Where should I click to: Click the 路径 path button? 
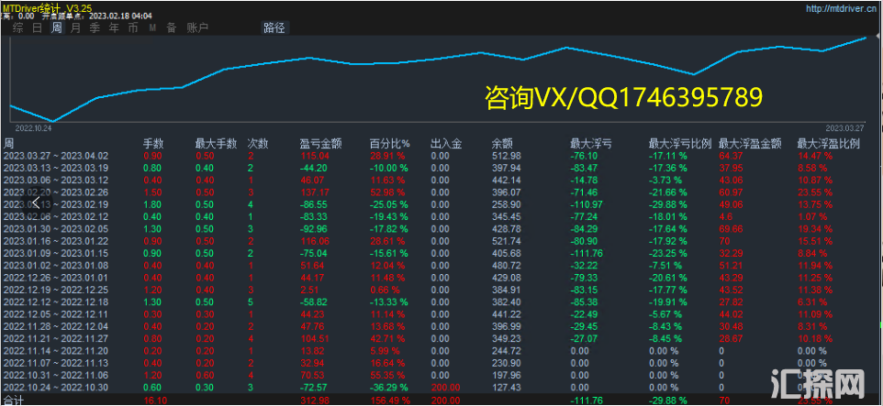(274, 27)
